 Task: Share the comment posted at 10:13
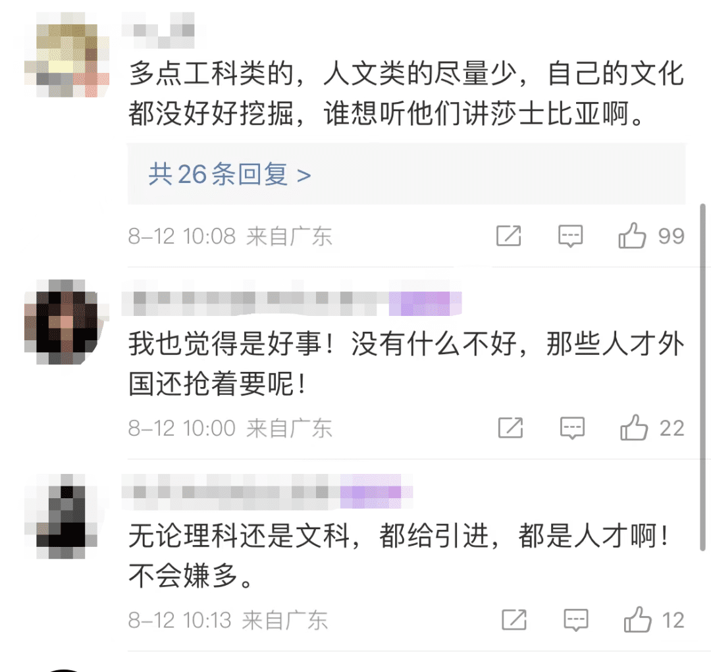click(x=514, y=620)
